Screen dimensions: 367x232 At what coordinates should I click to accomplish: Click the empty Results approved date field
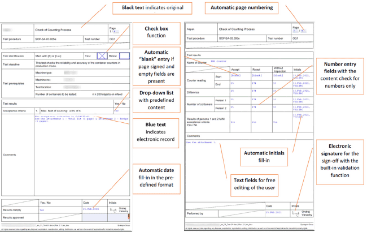click(x=94, y=217)
